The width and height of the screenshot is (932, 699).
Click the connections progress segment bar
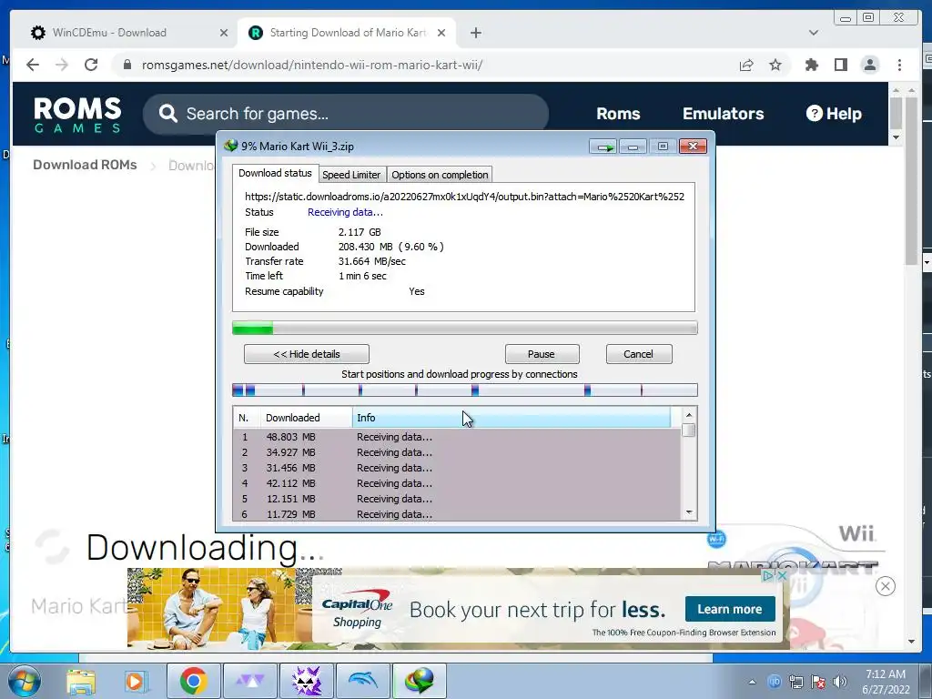pyautogui.click(x=464, y=390)
